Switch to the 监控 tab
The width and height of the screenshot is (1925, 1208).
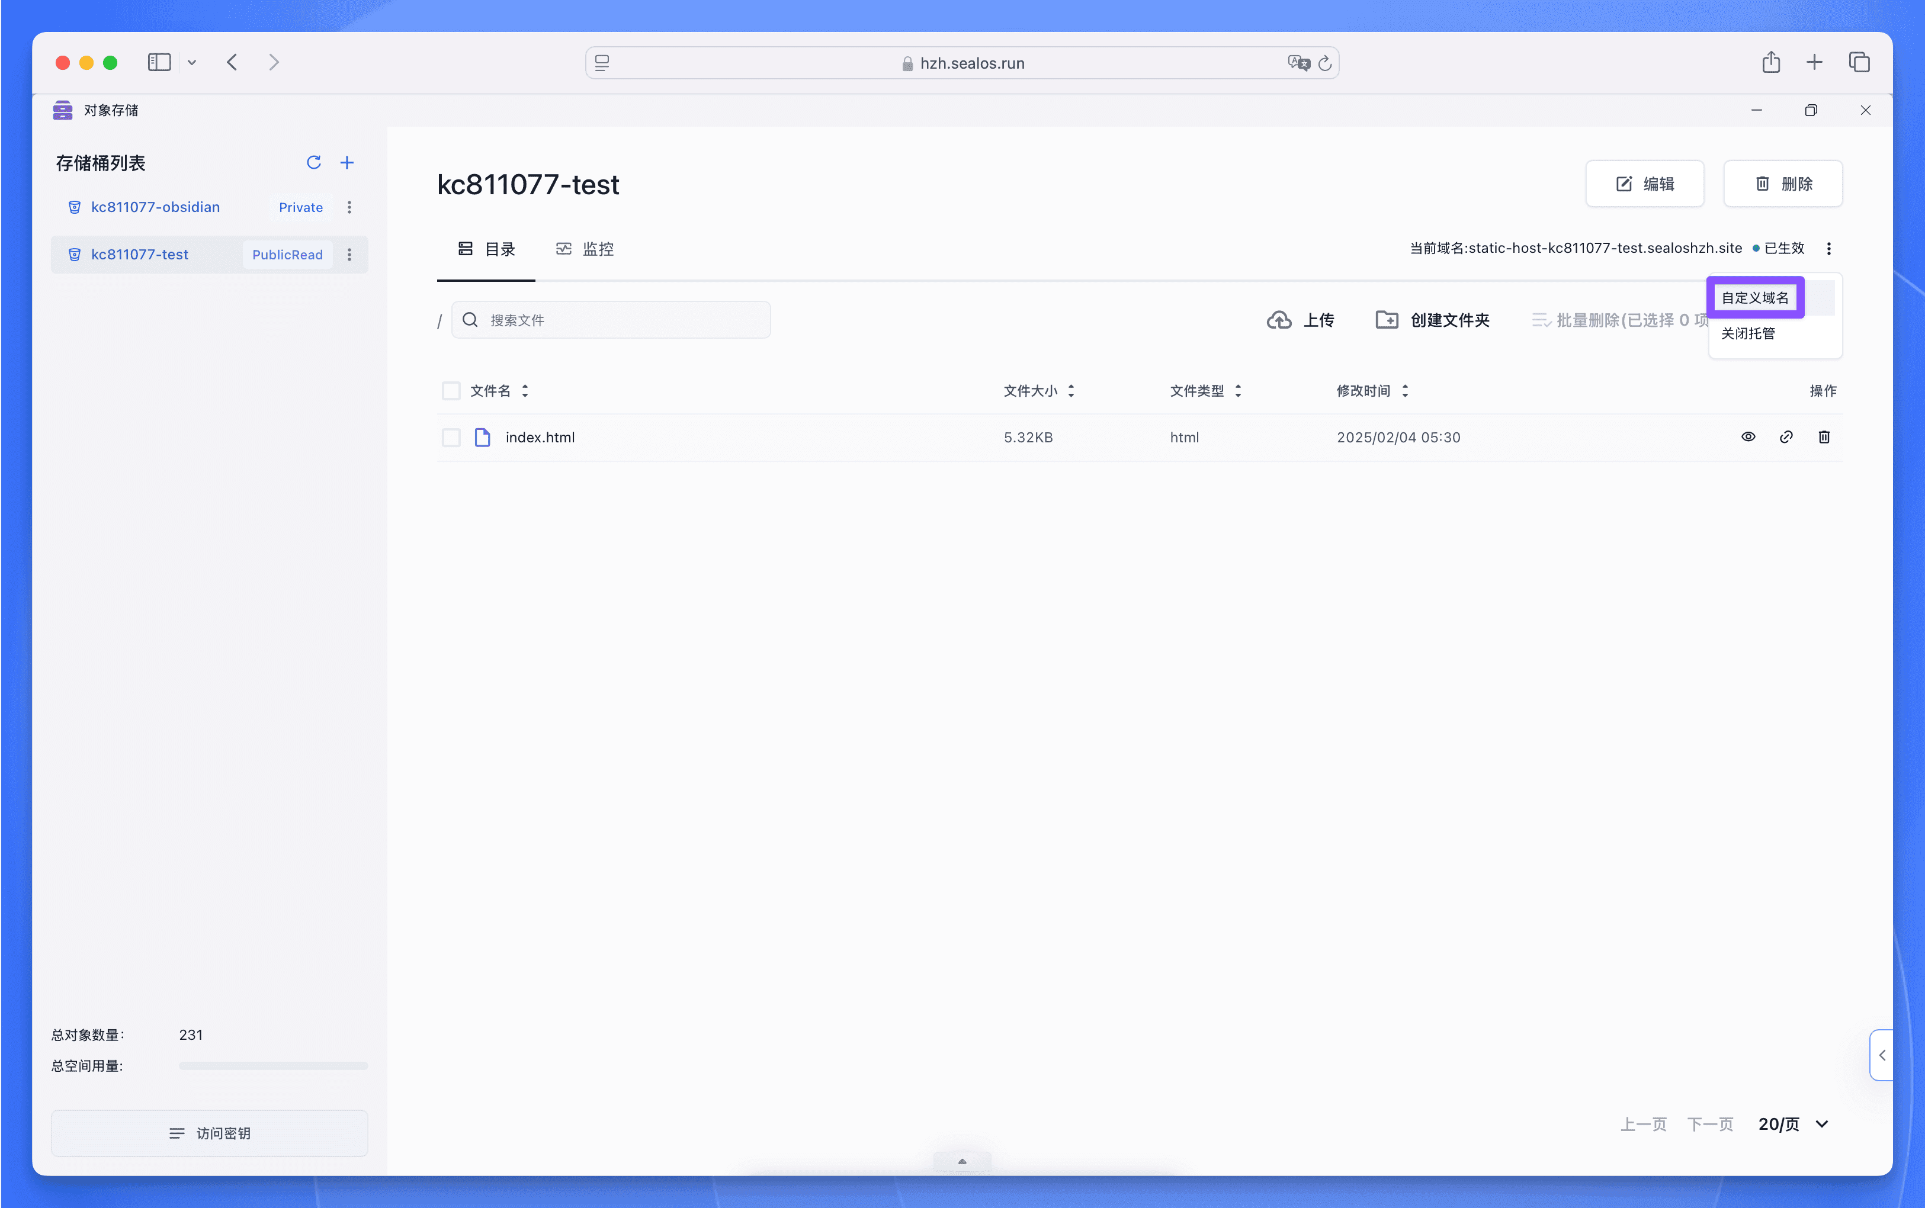pyautogui.click(x=585, y=249)
